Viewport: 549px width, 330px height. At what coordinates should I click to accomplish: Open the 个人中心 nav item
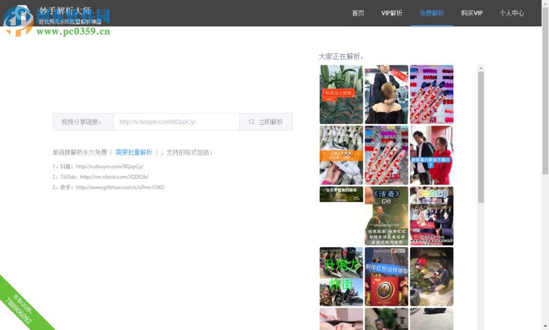point(512,13)
